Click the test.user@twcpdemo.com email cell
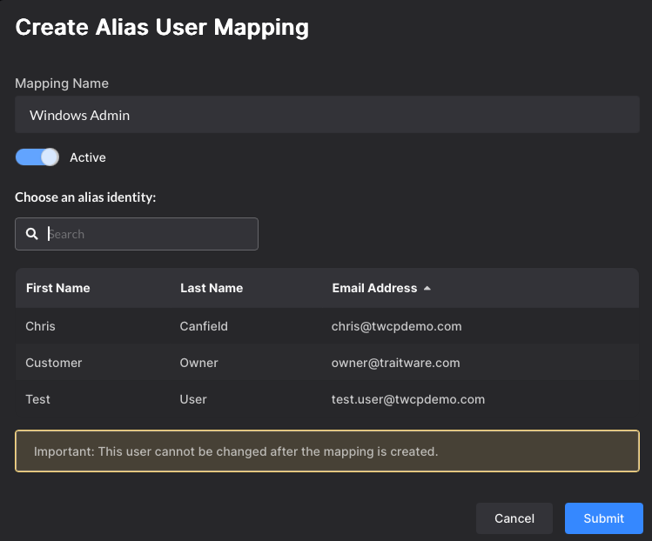The image size is (652, 541). [407, 399]
